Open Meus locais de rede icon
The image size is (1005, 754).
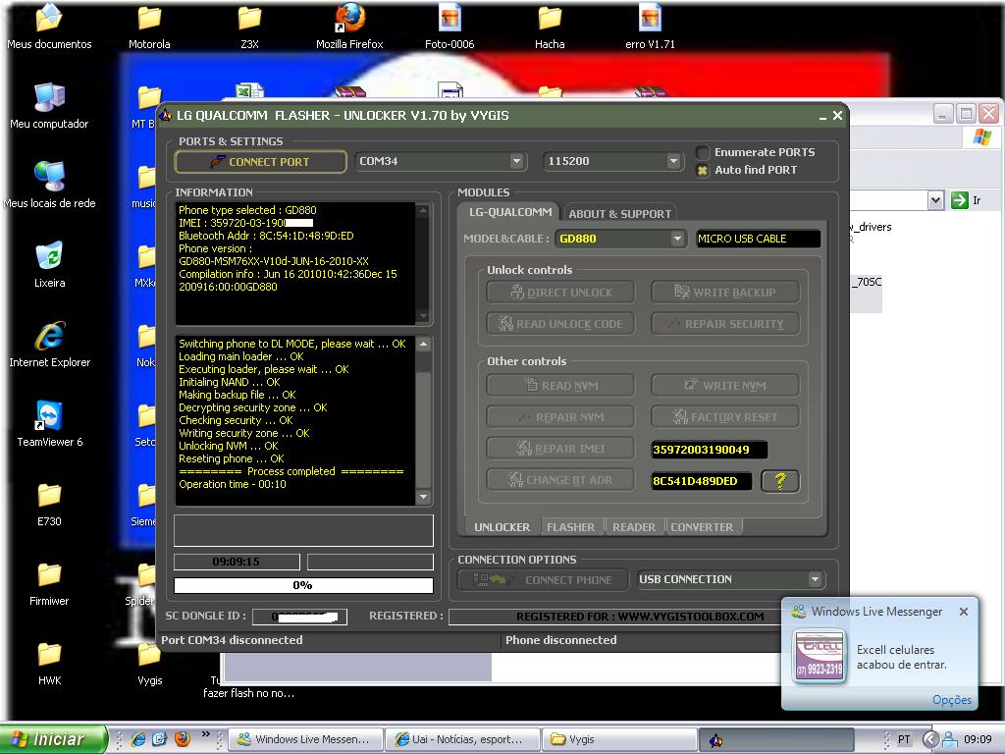coord(49,186)
